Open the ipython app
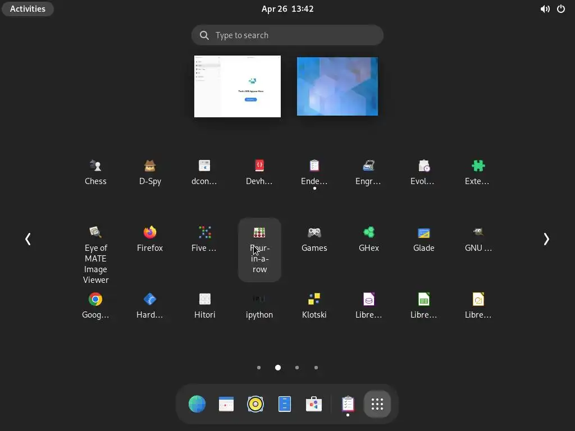The image size is (575, 431). click(x=259, y=306)
